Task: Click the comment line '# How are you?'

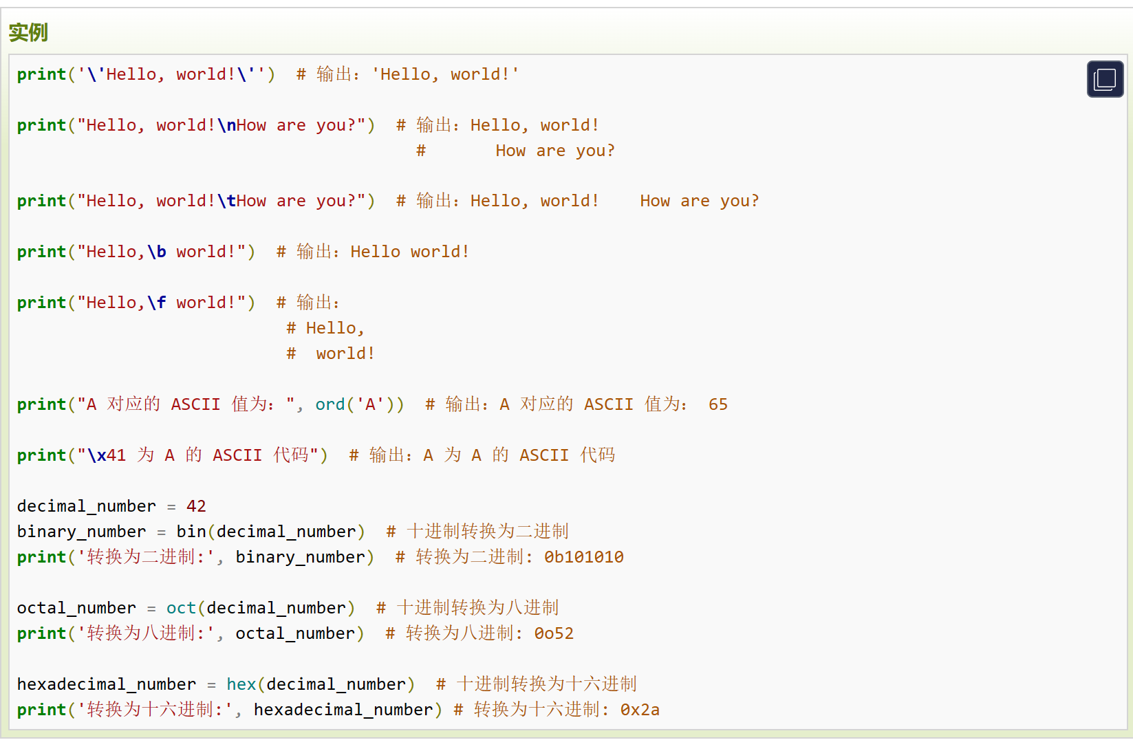Action: pyautogui.click(x=516, y=151)
